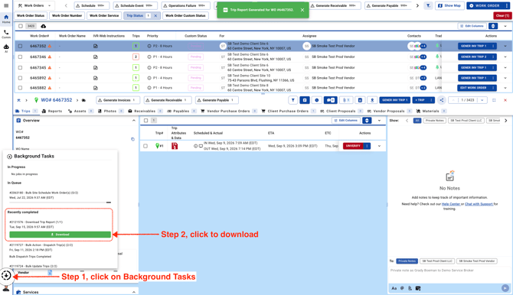Click the Clear (1) filters button

coord(502,15)
